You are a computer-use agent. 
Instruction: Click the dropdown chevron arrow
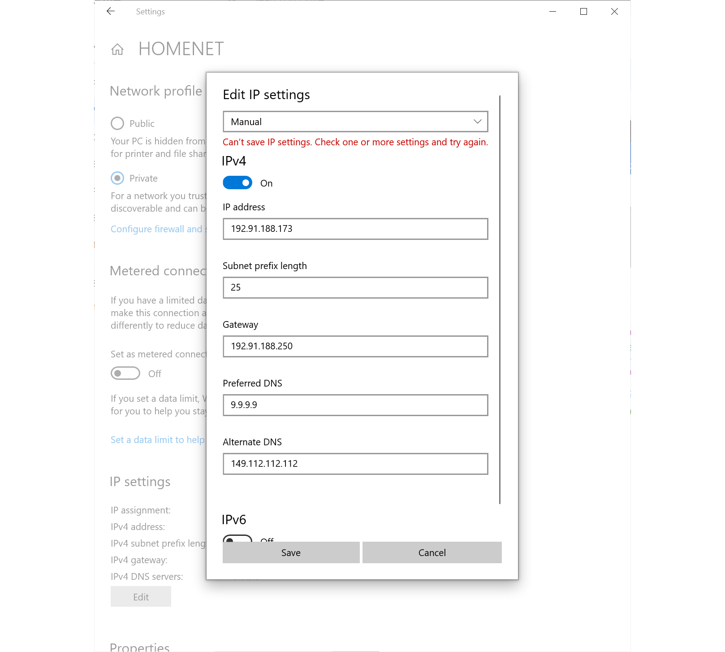(x=477, y=122)
